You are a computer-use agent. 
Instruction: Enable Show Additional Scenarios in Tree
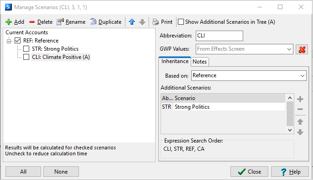(181, 22)
